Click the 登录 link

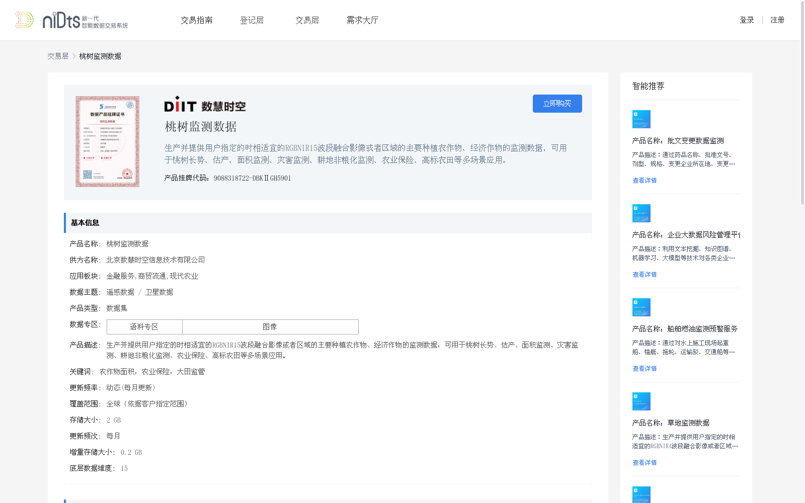[x=747, y=20]
